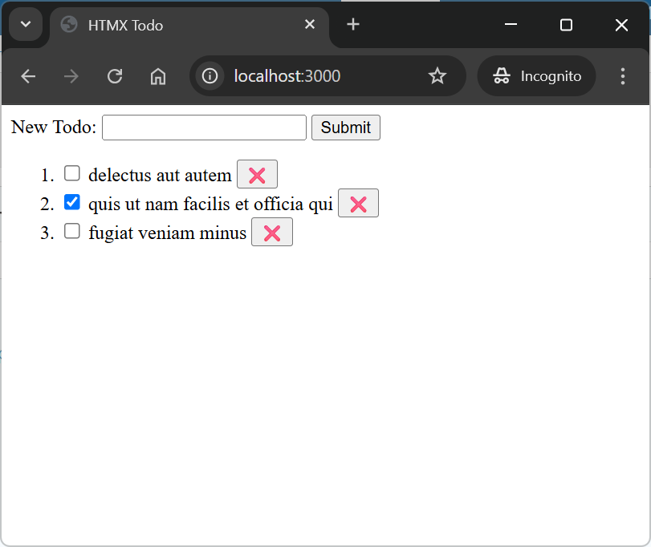The width and height of the screenshot is (651, 547).
Task: Open a new tab
Action: (x=353, y=25)
